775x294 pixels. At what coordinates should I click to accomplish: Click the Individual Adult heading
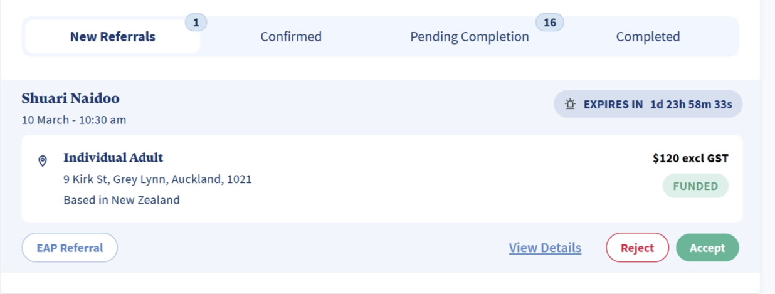[113, 157]
